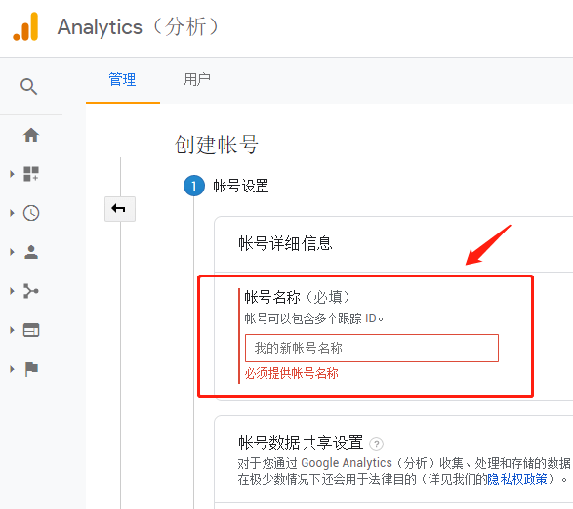Open the Conversions flag icon
The width and height of the screenshot is (573, 509).
click(x=31, y=369)
